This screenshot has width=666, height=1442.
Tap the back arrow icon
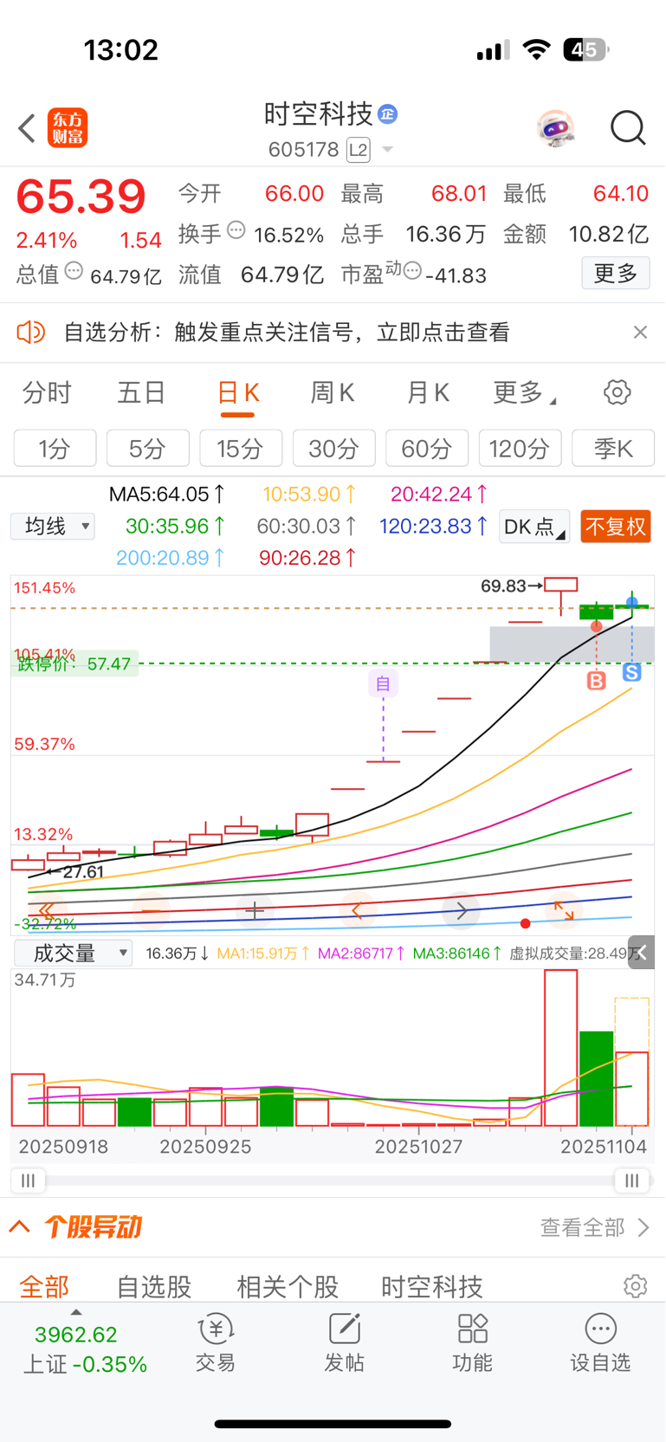coord(26,128)
